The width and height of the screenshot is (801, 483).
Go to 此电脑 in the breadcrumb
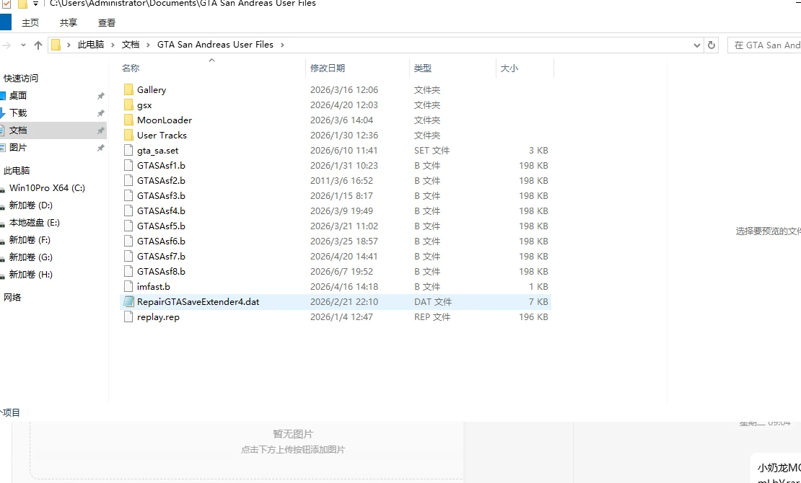coord(91,45)
